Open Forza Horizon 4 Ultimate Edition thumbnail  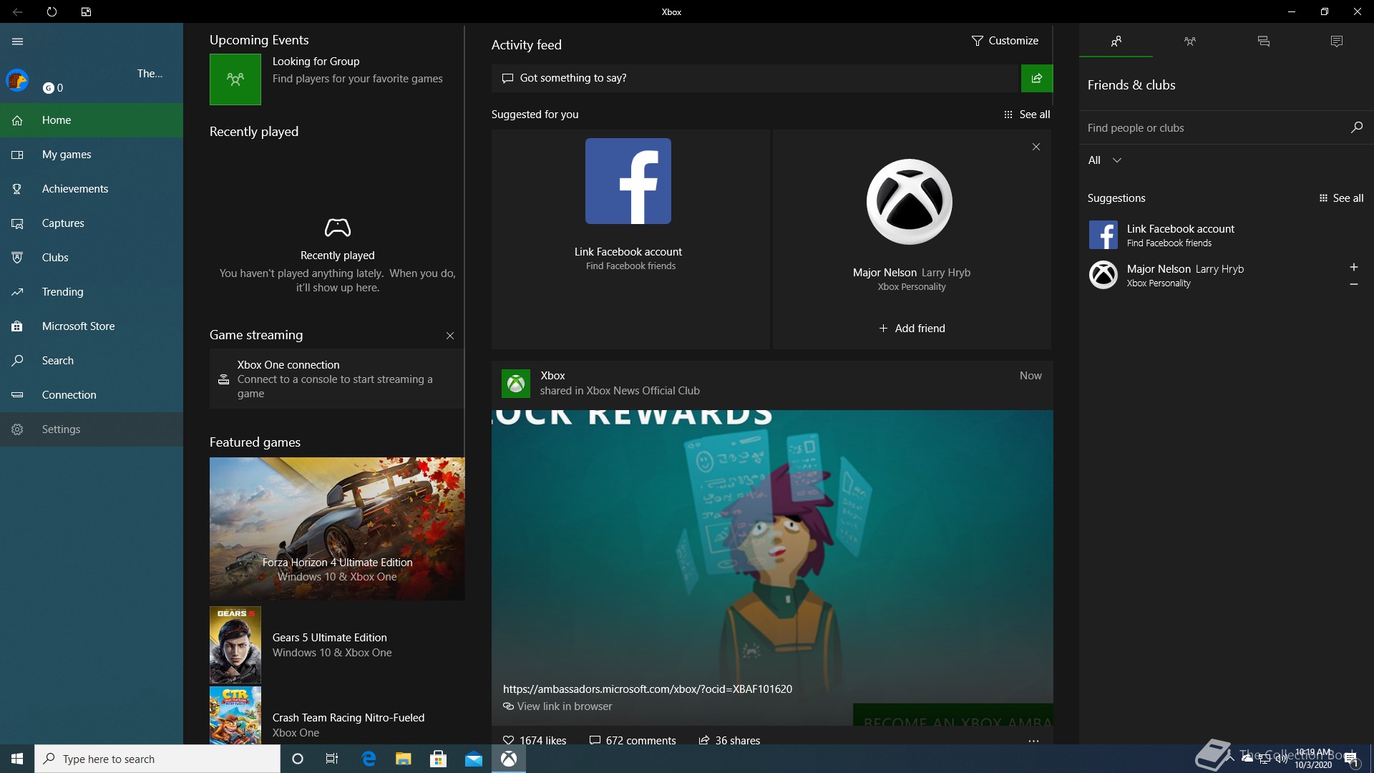click(x=337, y=529)
